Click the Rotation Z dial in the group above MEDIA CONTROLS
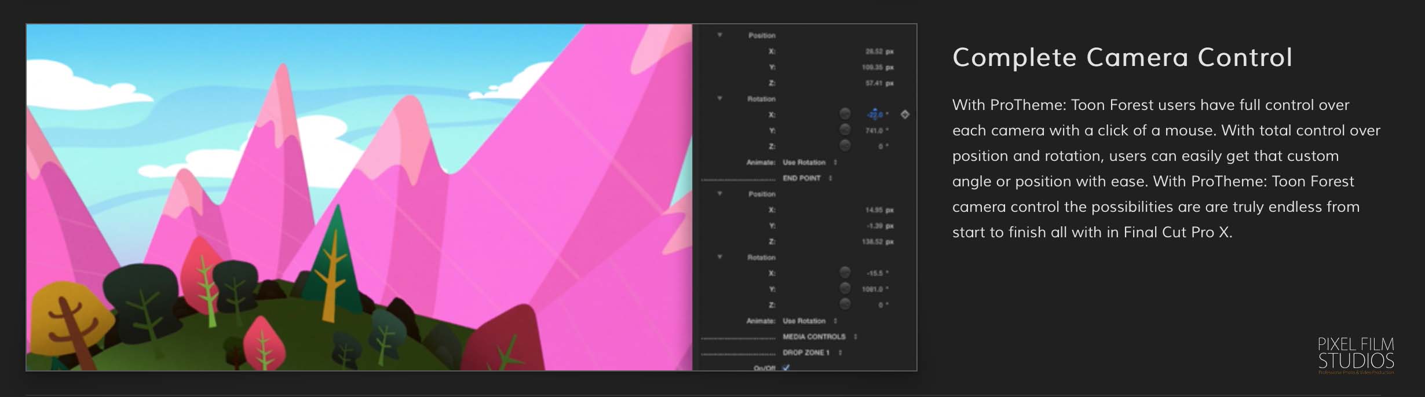The height and width of the screenshot is (397, 1425). [845, 304]
